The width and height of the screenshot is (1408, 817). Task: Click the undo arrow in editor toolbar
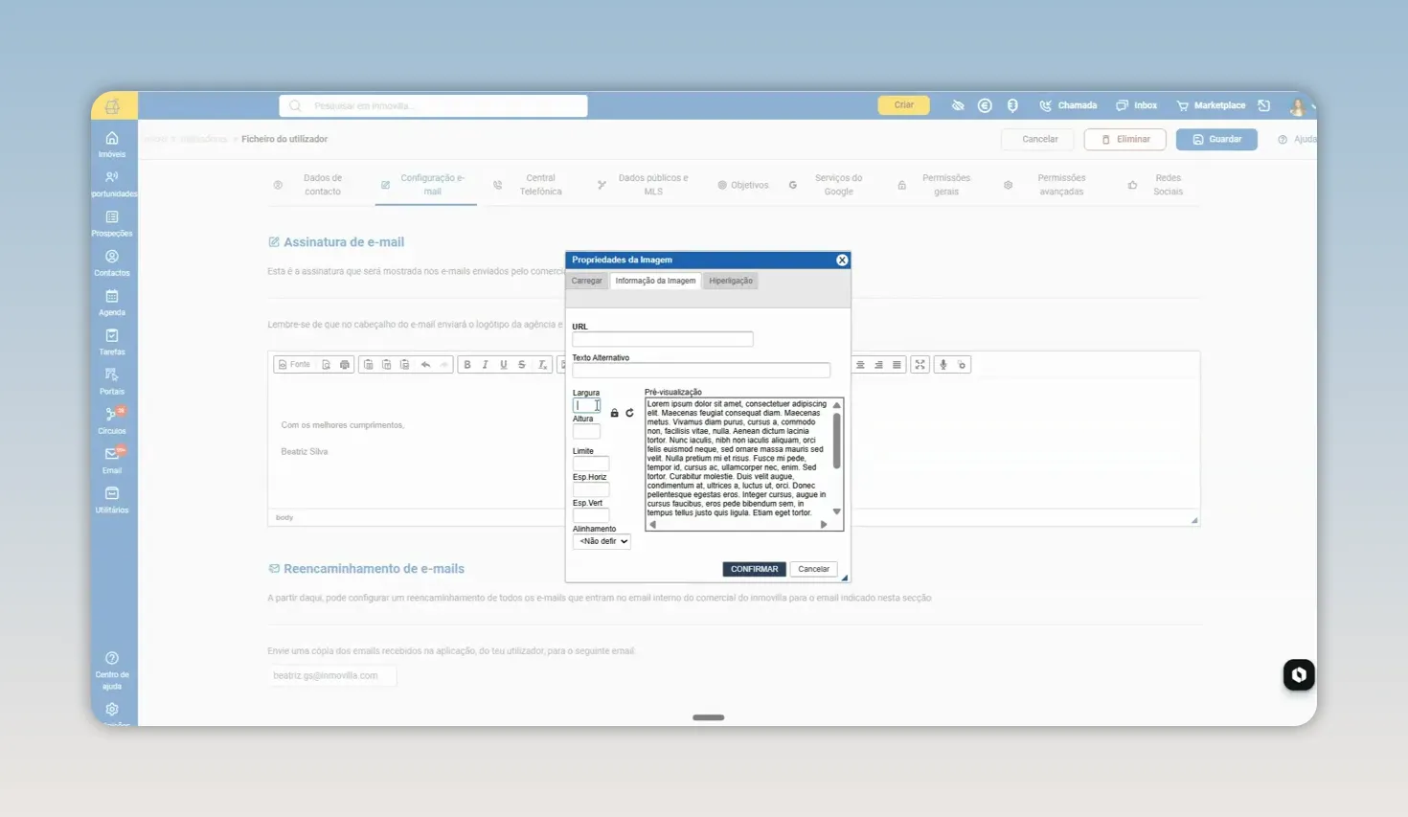pos(425,364)
